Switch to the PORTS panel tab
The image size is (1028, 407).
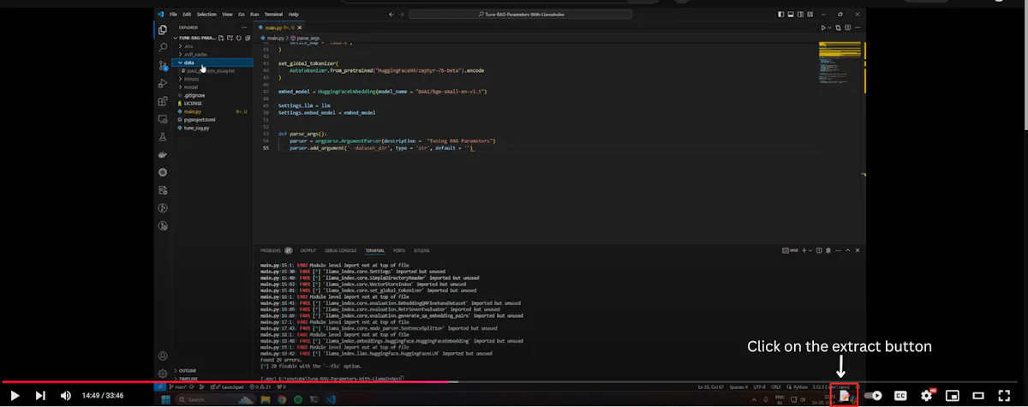(x=399, y=250)
